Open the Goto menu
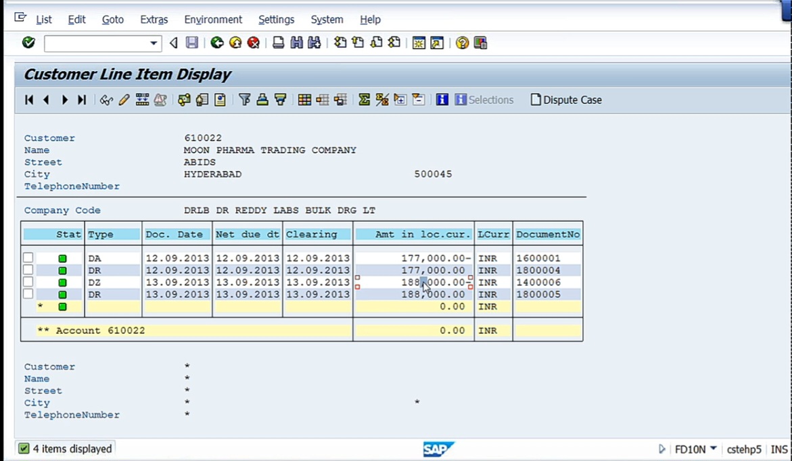The width and height of the screenshot is (792, 461). click(113, 20)
